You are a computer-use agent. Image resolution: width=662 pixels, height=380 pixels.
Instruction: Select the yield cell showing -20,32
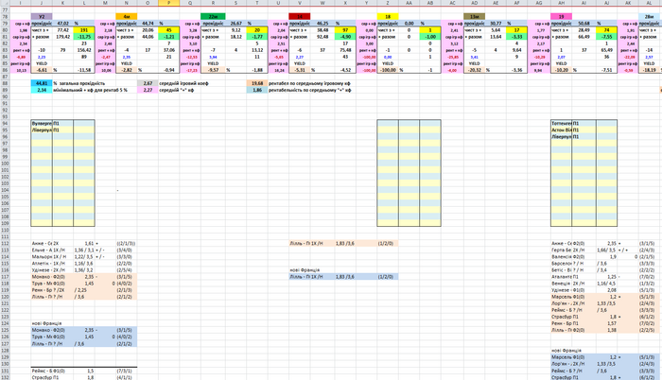(474, 70)
